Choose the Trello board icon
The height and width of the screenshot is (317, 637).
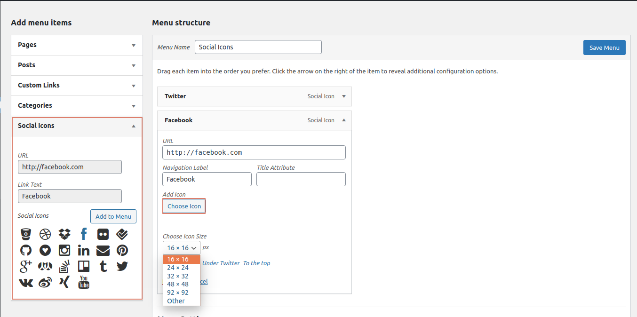[x=84, y=266]
